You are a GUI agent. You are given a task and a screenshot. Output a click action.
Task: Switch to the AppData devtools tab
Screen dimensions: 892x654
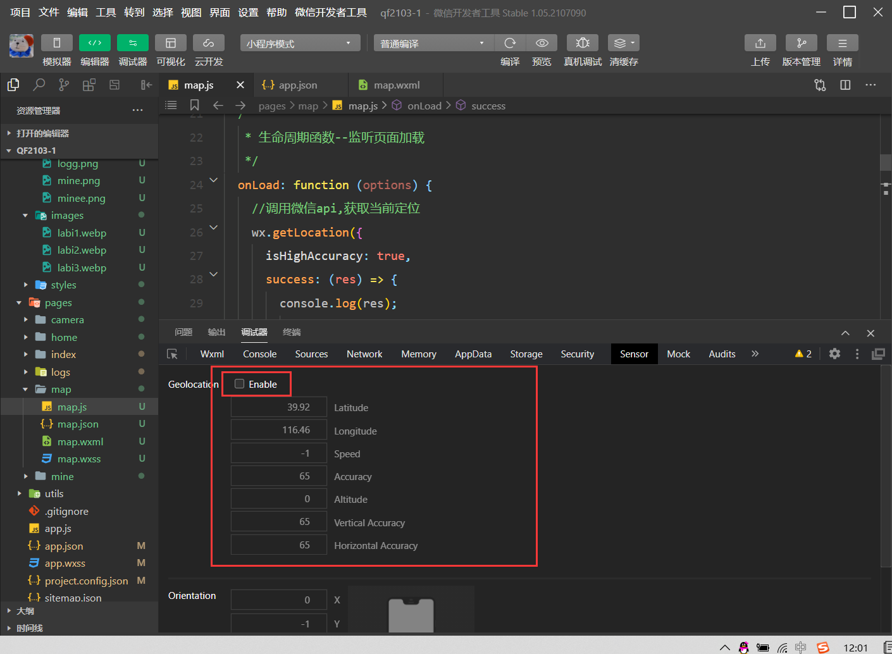point(473,354)
